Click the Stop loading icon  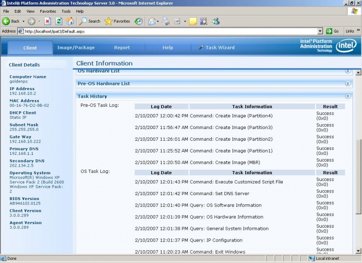click(48, 21)
